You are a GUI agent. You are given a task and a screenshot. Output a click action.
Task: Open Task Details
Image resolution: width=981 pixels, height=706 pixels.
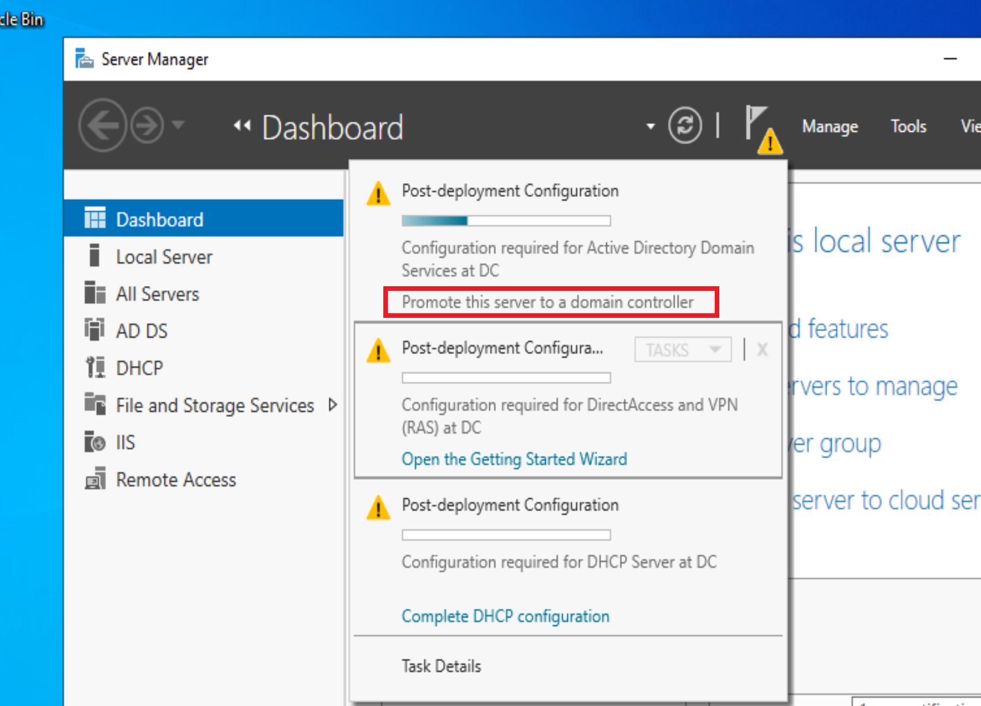442,666
